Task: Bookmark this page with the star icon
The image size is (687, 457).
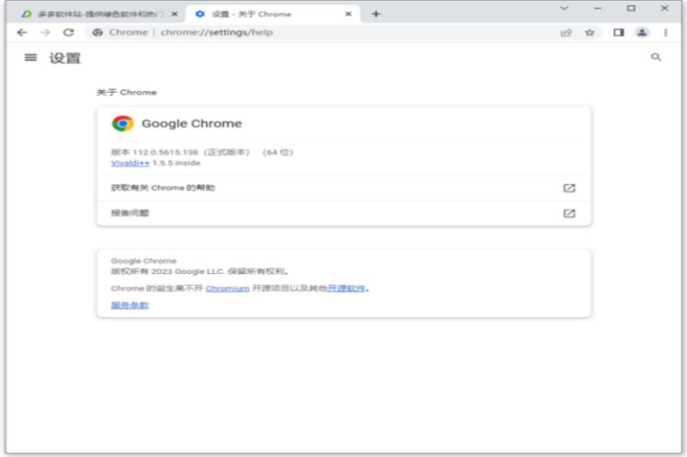Action: pyautogui.click(x=590, y=33)
